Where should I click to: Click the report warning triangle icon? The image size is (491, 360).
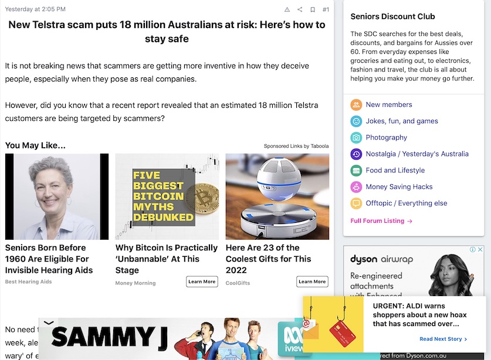point(287,9)
